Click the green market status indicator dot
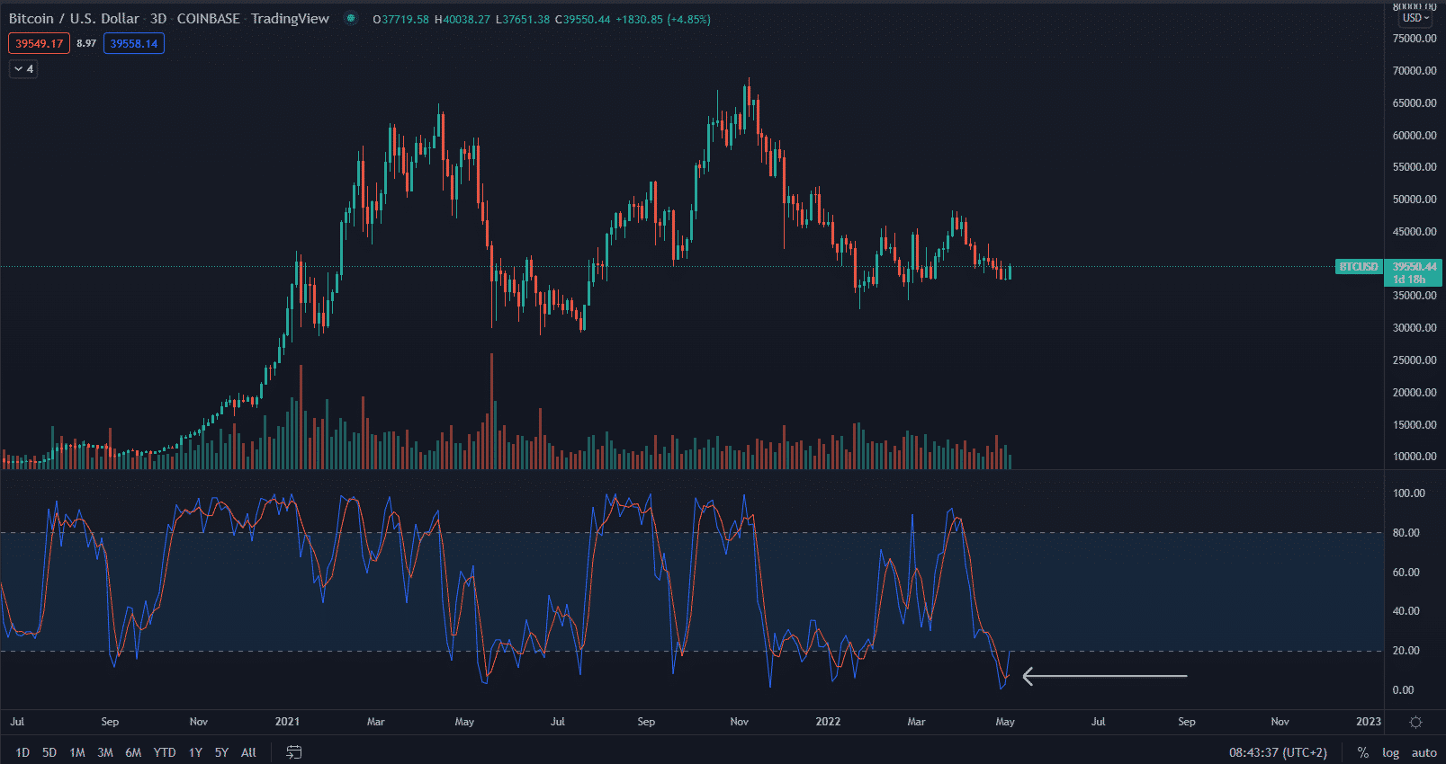The height and width of the screenshot is (764, 1446). point(351,19)
